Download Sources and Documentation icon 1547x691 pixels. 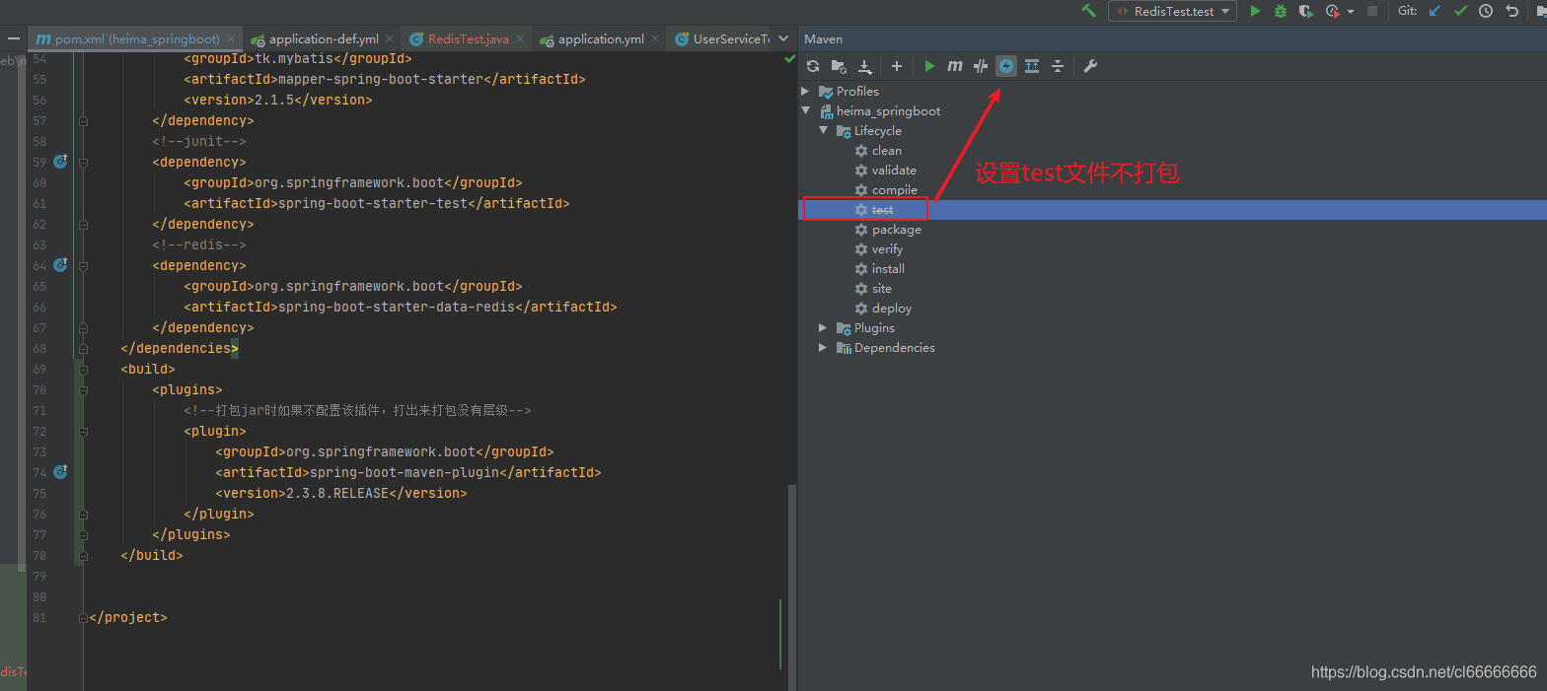[864, 66]
